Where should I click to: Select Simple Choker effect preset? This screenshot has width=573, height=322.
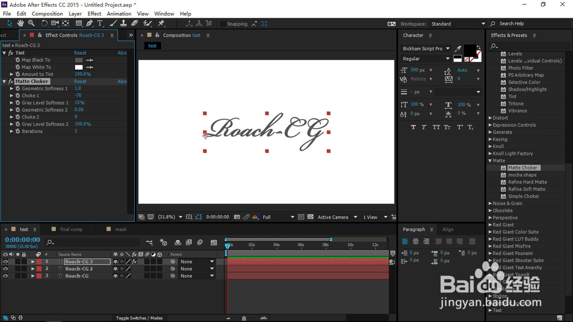click(523, 197)
